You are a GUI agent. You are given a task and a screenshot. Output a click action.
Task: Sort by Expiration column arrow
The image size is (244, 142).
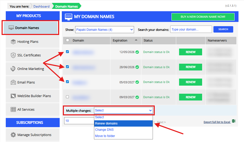coord(136,40)
